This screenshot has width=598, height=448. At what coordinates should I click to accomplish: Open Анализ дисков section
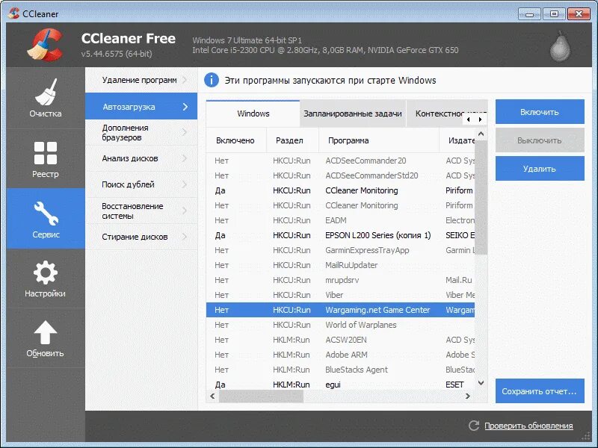141,158
